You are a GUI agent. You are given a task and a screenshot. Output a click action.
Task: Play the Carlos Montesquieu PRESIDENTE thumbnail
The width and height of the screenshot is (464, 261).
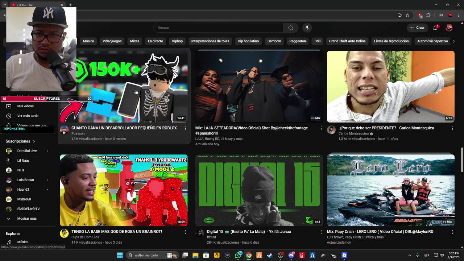coord(391,87)
